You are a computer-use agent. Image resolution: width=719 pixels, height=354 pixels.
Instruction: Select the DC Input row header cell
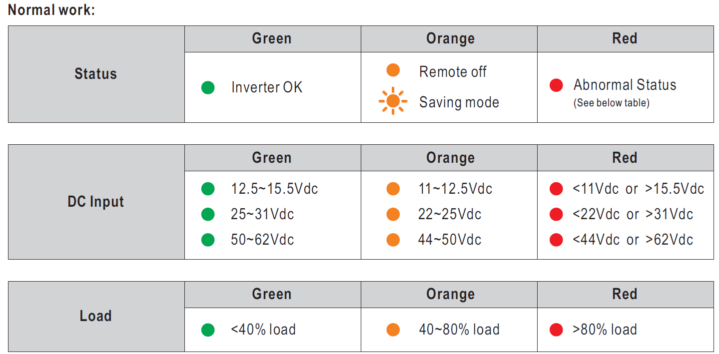[x=96, y=202]
